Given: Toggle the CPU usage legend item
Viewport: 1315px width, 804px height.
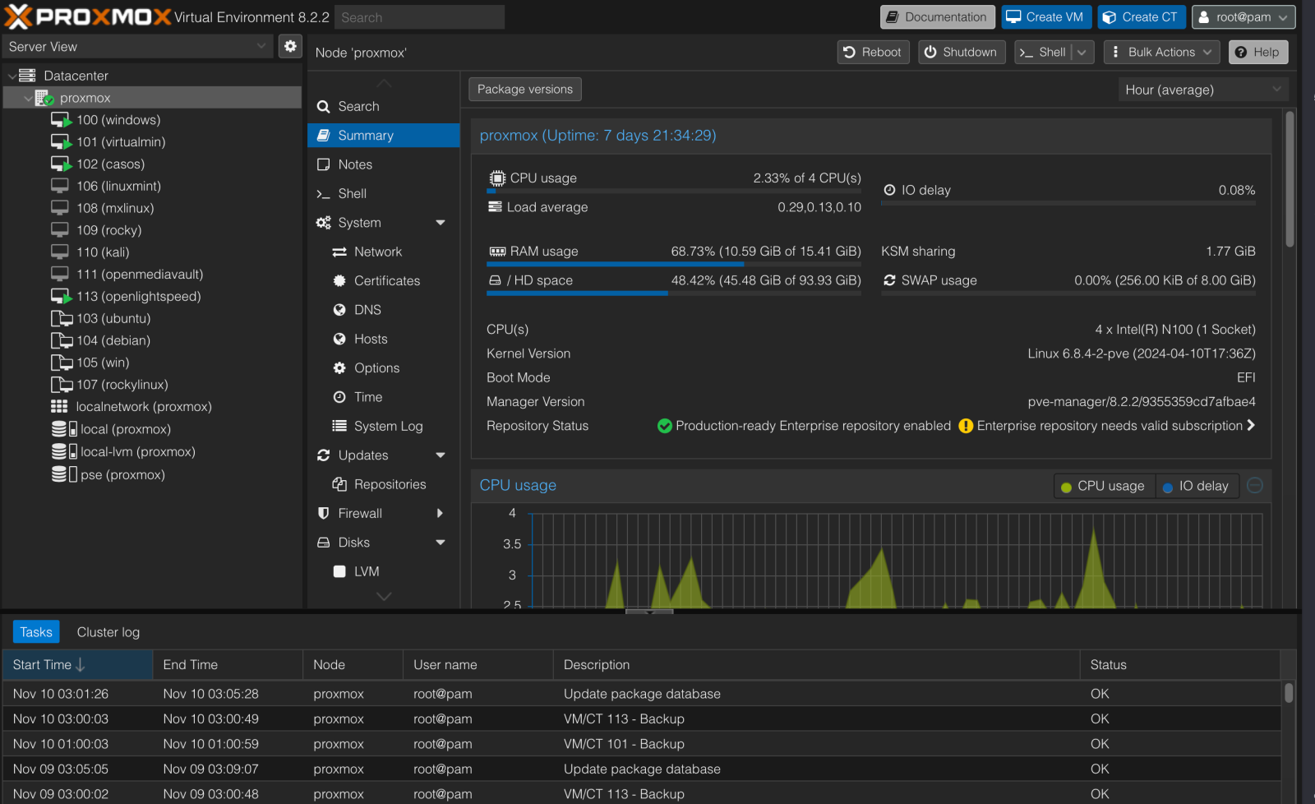Looking at the screenshot, I should click(1104, 487).
